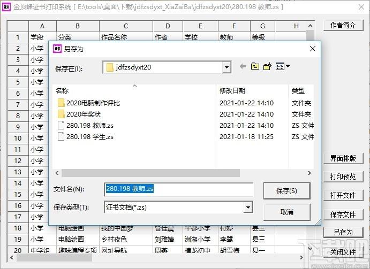Expand the 文件名 dropdown arrow
Viewport: 370px width, 269px height.
click(248, 189)
